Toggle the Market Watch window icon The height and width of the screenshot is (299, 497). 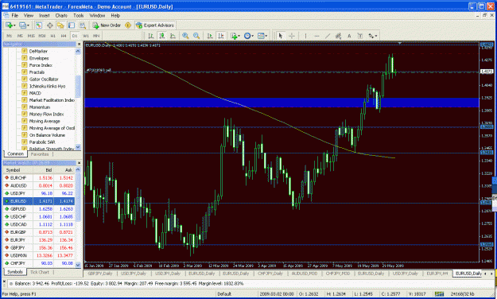[39, 25]
